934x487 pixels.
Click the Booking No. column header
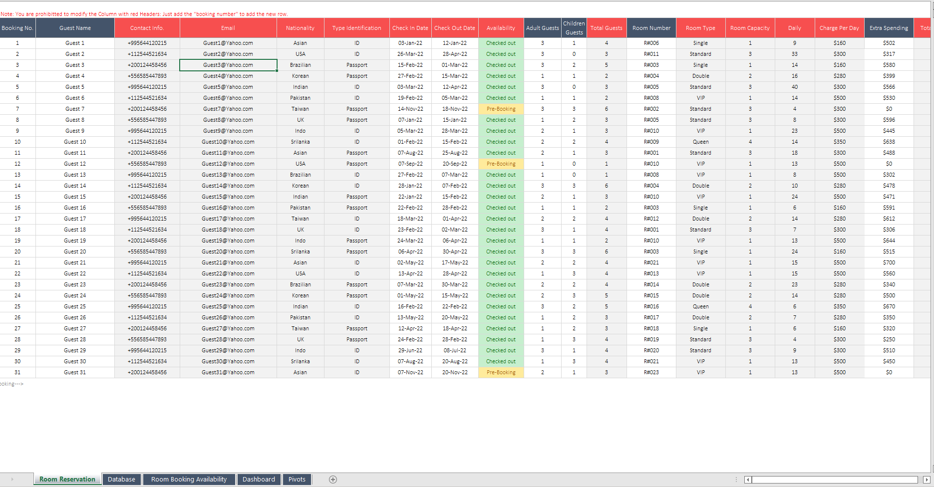[17, 28]
